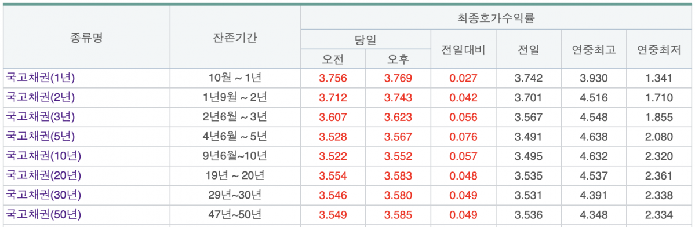
Task: Click the 0.076 change value
Action: click(463, 137)
